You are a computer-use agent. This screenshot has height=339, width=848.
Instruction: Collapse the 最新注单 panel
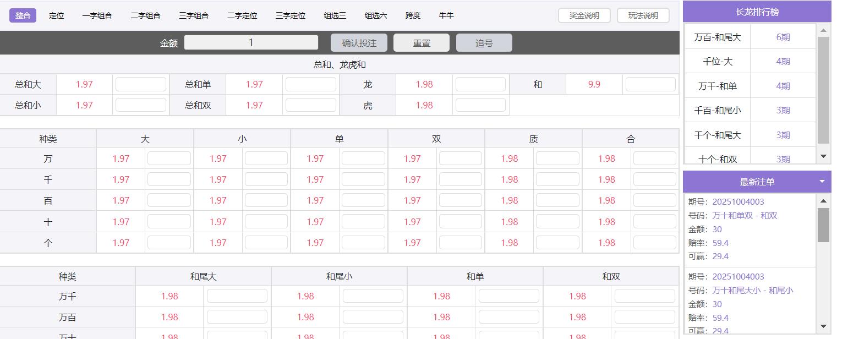tap(820, 181)
